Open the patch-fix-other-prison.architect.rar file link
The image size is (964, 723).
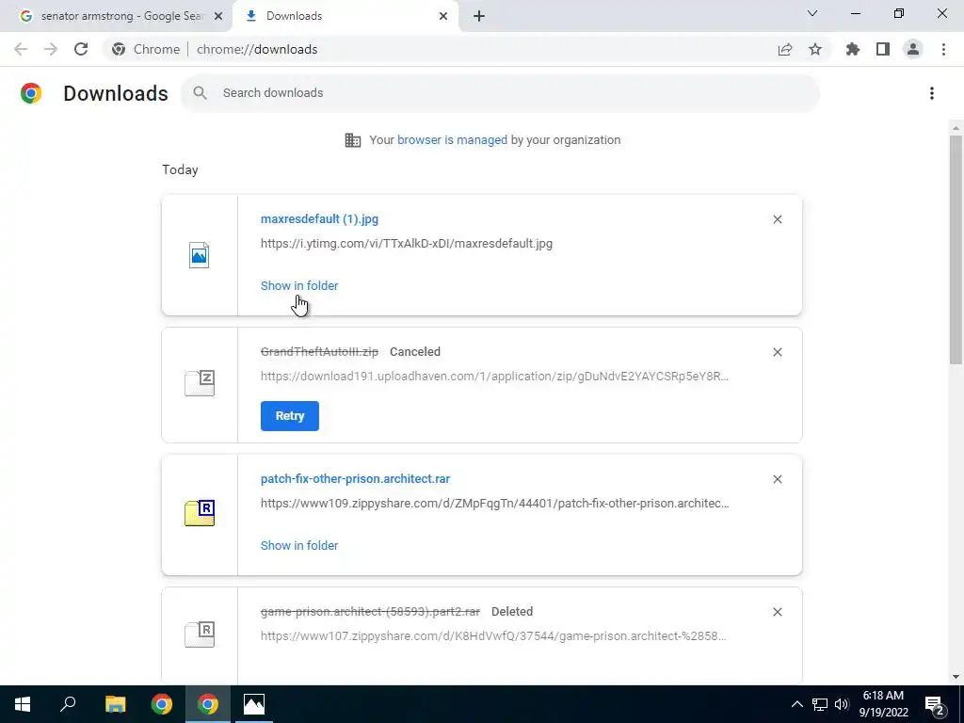355,479
